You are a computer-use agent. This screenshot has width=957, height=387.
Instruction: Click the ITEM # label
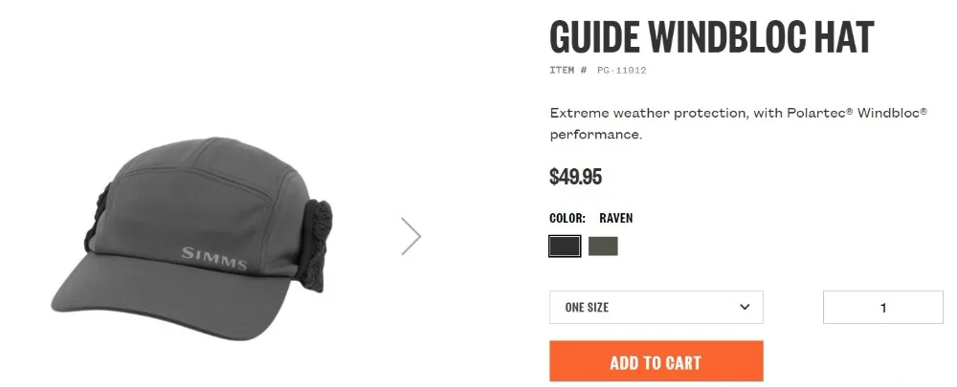click(568, 70)
